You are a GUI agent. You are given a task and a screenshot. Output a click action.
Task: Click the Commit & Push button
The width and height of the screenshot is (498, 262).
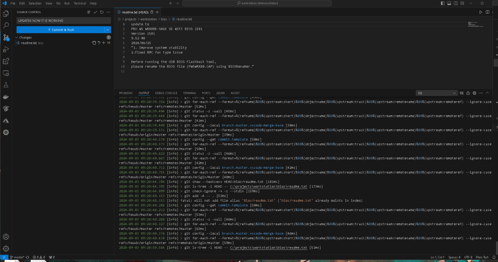click(61, 30)
